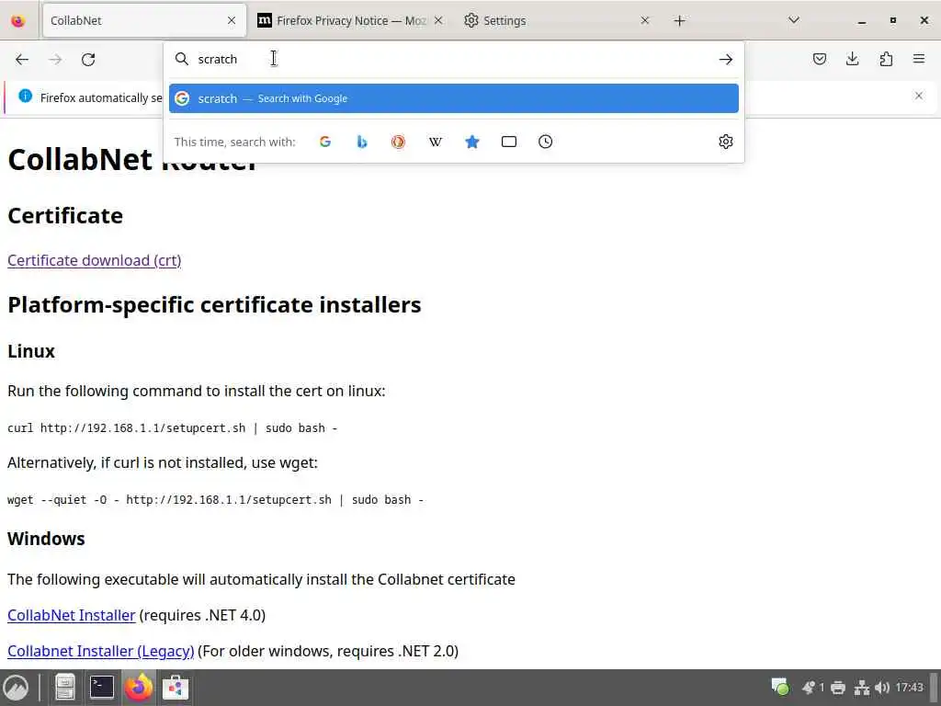
Task: Click the 17:43 clock
Action: click(x=909, y=688)
